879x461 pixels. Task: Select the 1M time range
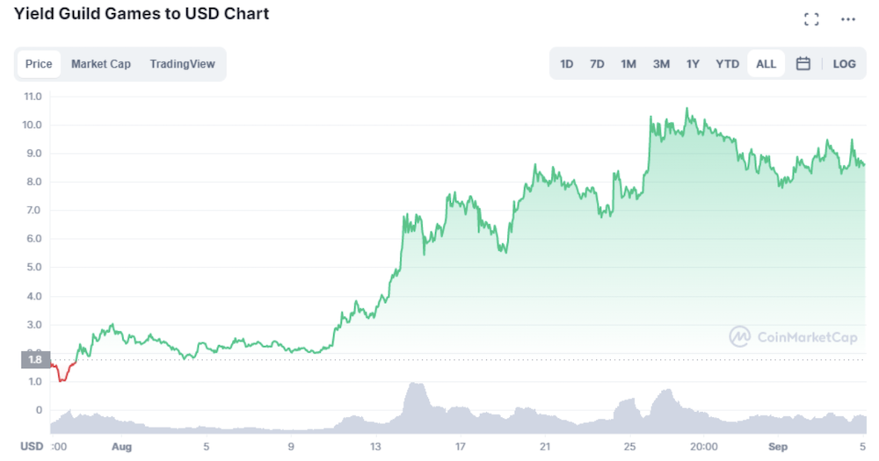click(x=628, y=64)
